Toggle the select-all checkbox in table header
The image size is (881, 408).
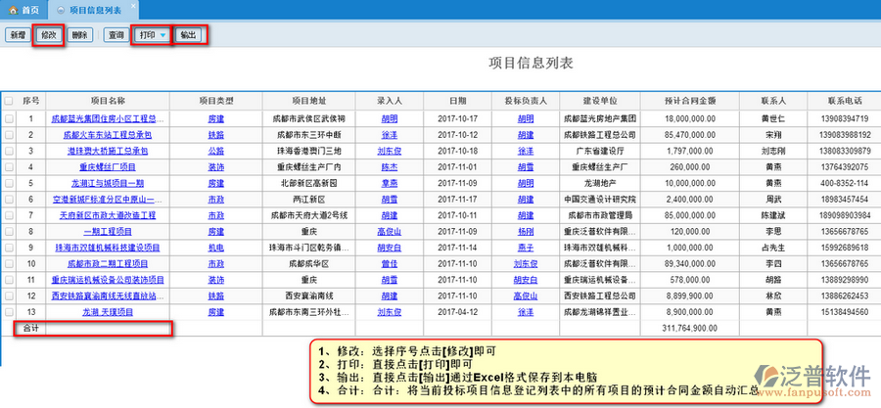pos(9,100)
